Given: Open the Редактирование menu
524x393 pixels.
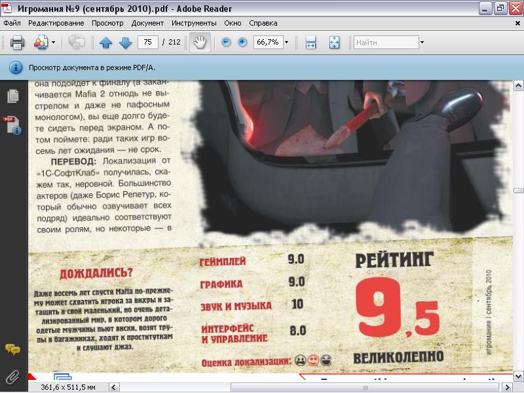Looking at the screenshot, I should 56,23.
